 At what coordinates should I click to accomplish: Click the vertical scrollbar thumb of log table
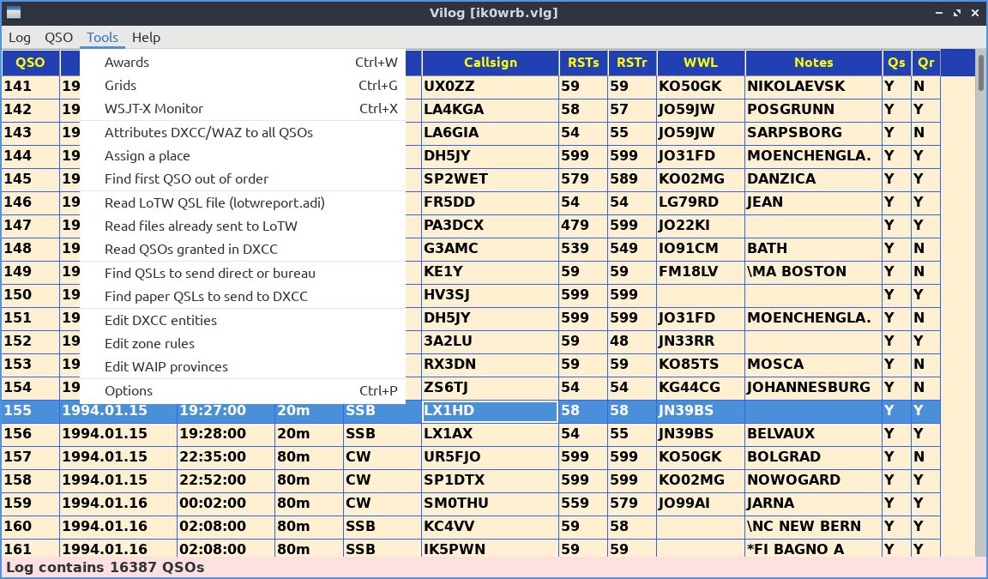click(981, 72)
